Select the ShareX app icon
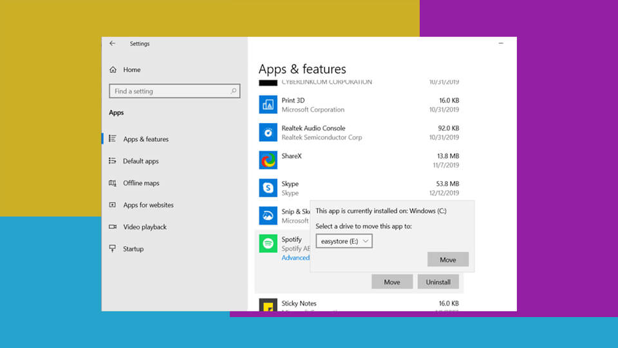Viewport: 618px width, 348px height. [x=268, y=160]
